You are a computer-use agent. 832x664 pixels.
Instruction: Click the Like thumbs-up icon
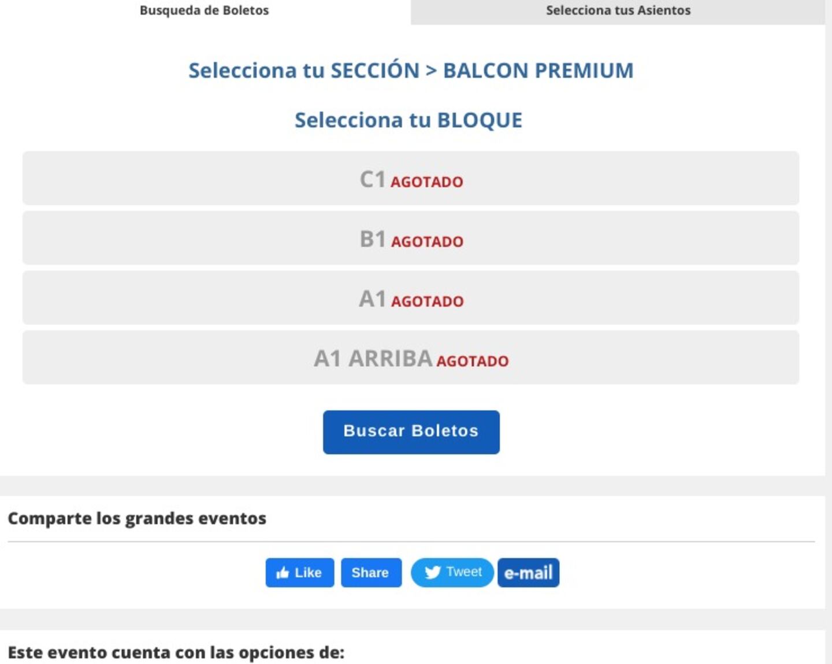[284, 573]
